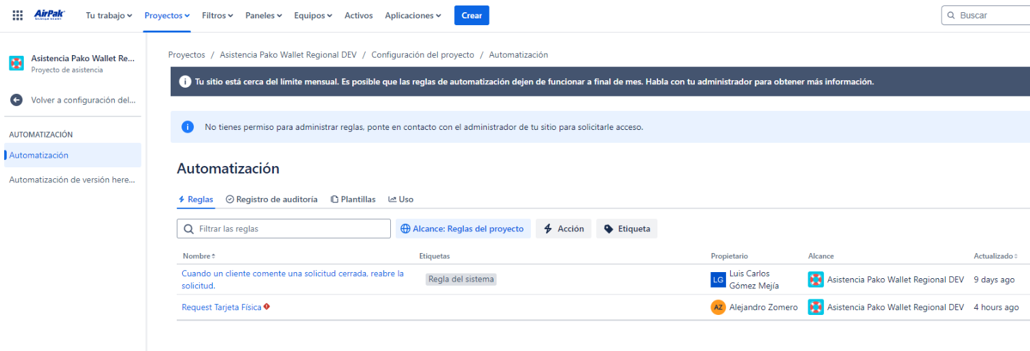Open the Proyectos breadcrumb link
This screenshot has height=351, width=1030.
(186, 54)
